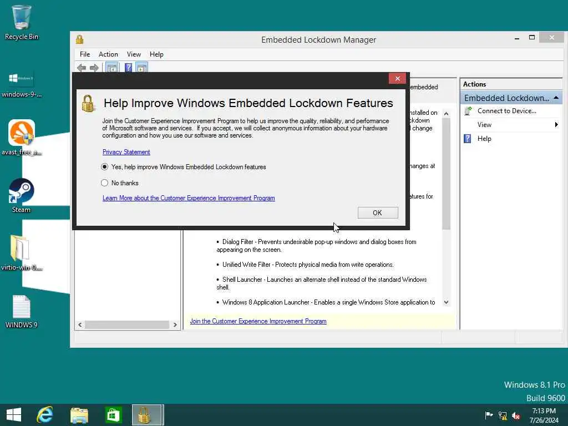568x426 pixels.
Task: Open the Help menu
Action: pos(156,54)
